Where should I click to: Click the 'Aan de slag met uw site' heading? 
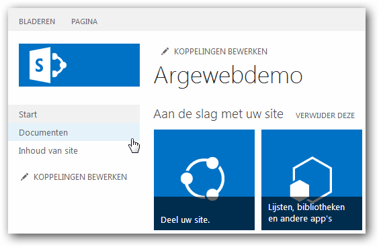(218, 115)
